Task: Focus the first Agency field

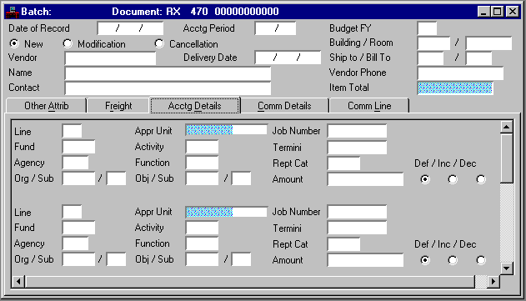Action: pos(76,163)
